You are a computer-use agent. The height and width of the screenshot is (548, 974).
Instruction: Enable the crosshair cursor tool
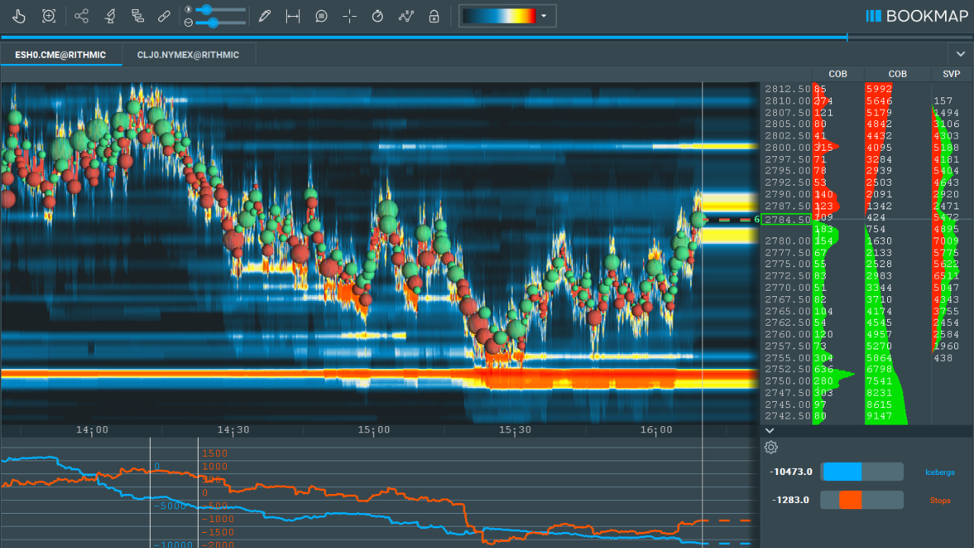pos(349,16)
